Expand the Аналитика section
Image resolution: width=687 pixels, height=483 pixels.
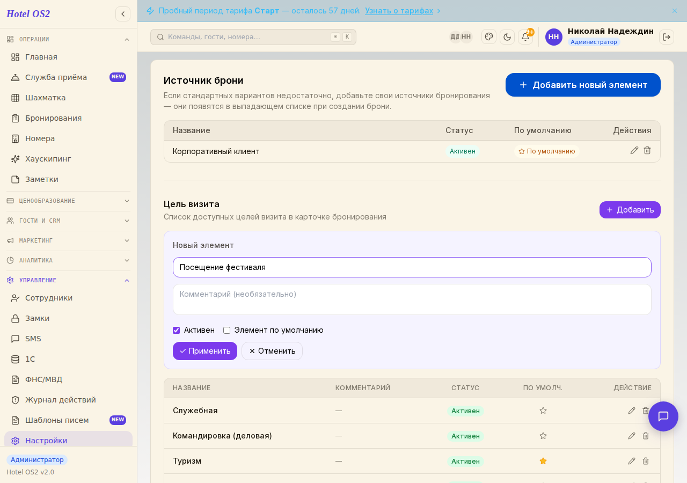coord(68,260)
